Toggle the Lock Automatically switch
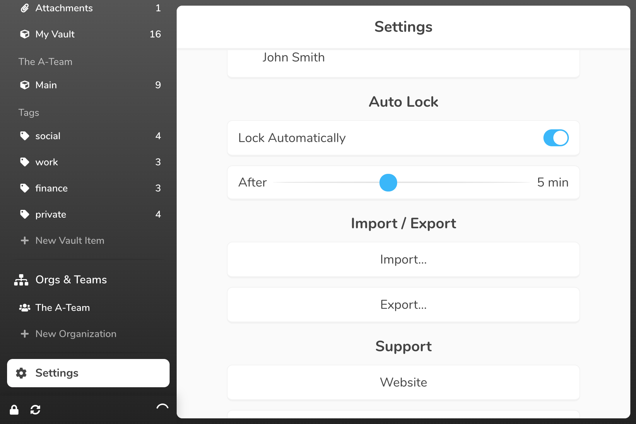 (556, 138)
